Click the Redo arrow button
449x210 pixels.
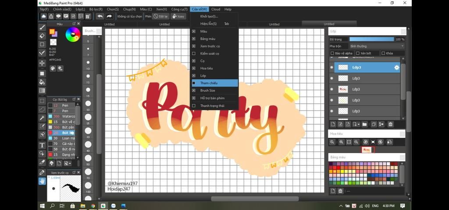[109, 16]
